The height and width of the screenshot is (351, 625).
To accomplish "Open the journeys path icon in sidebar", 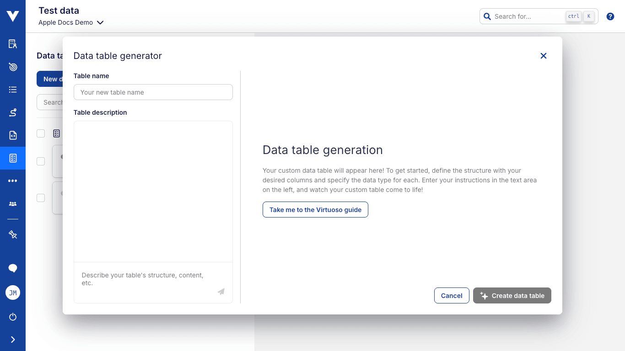I will [x=12, y=112].
